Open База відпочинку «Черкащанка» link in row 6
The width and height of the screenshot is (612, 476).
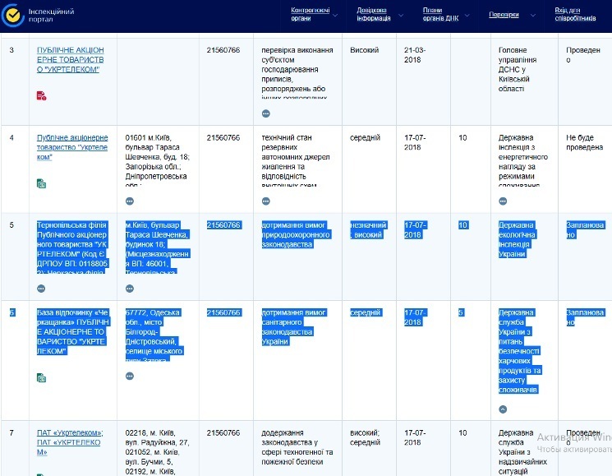tap(73, 331)
